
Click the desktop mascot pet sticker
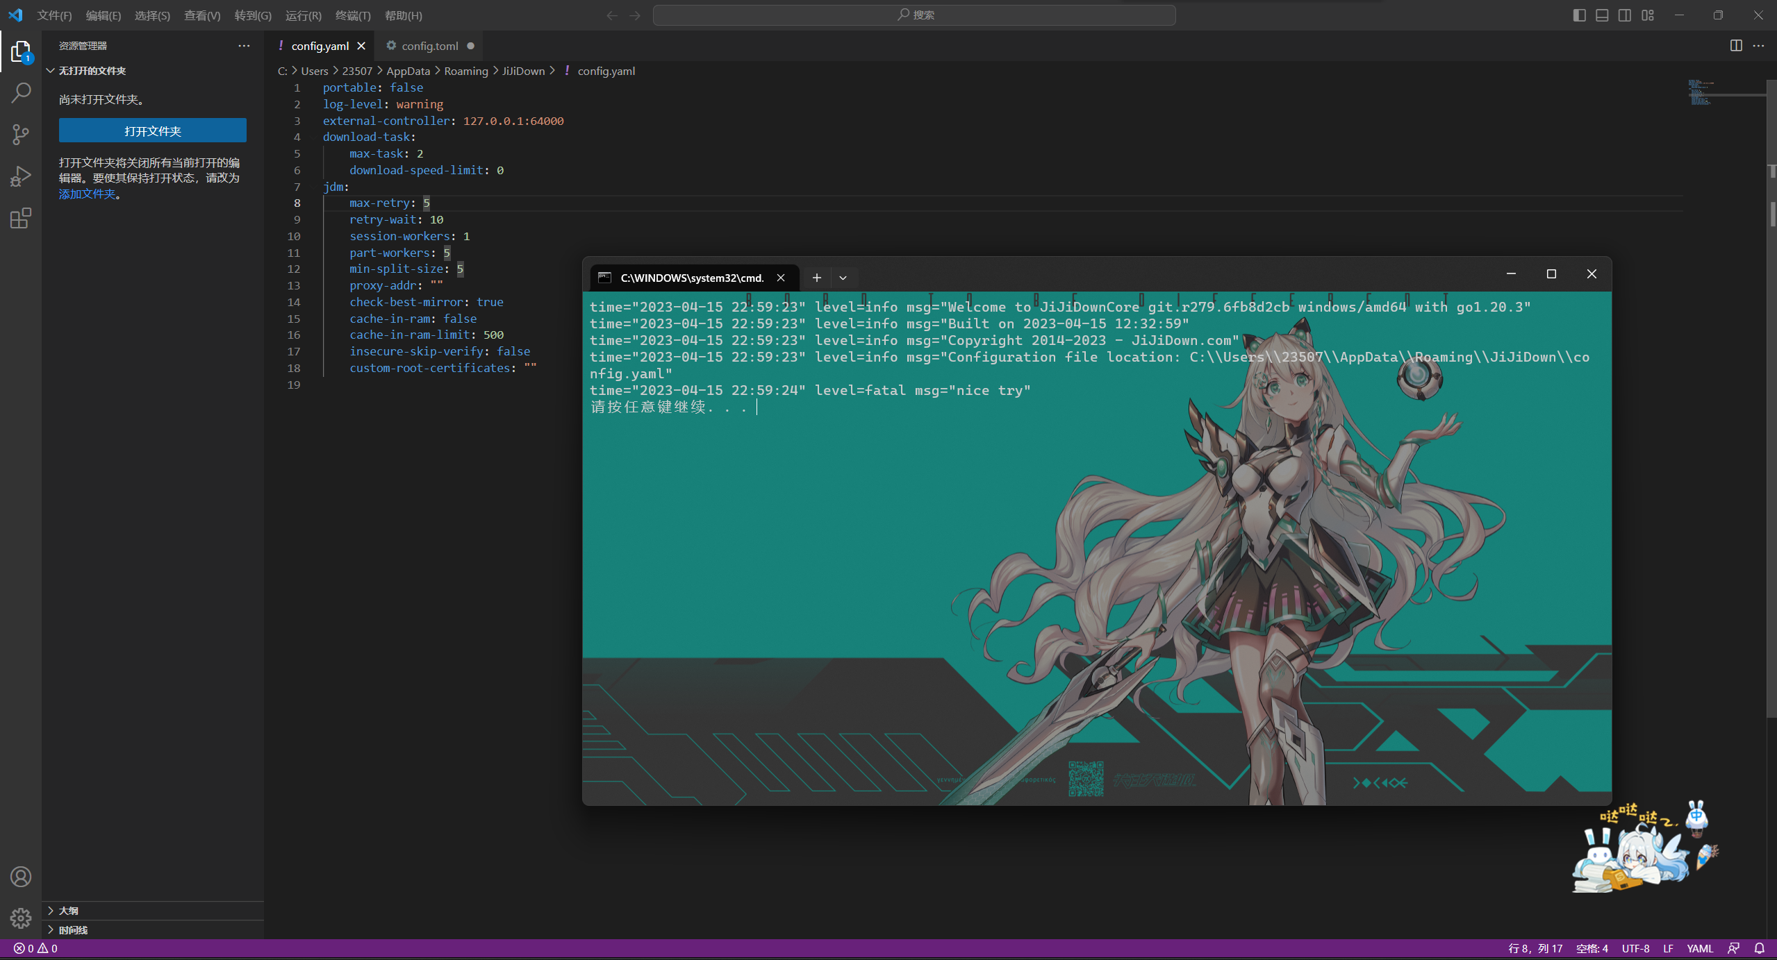1645,848
